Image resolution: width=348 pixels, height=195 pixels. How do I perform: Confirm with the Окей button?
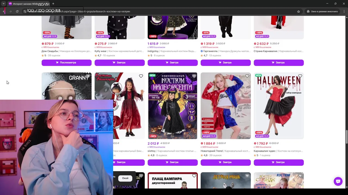[125, 178]
